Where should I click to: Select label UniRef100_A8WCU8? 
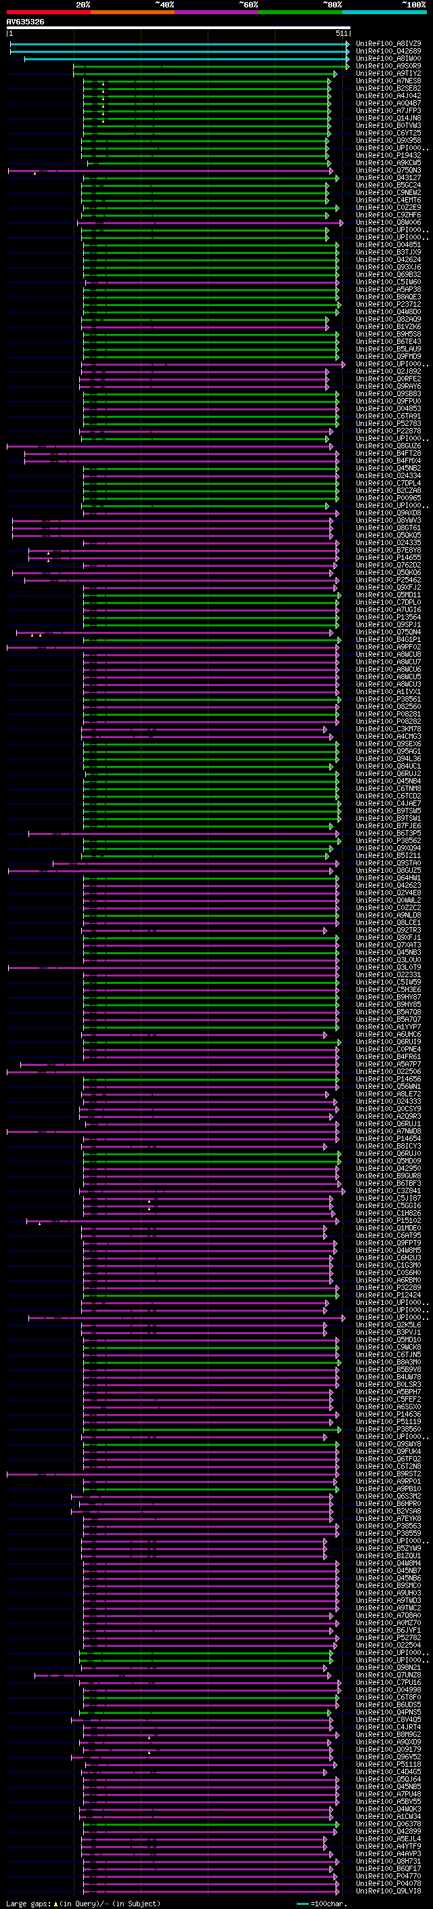388,655
